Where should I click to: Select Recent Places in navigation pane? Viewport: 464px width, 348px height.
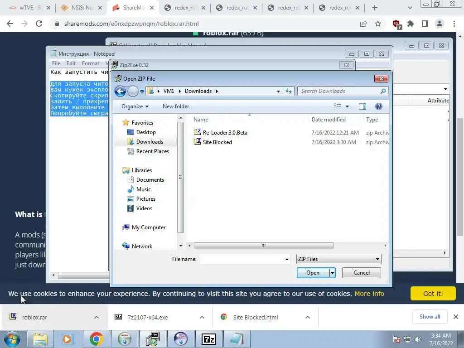point(152,151)
